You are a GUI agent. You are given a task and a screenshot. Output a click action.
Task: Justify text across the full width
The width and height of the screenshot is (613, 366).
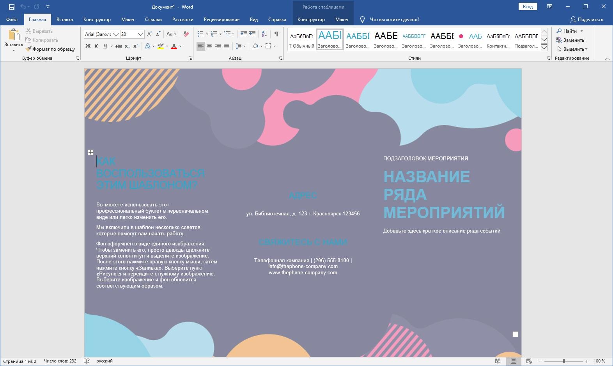click(x=227, y=46)
